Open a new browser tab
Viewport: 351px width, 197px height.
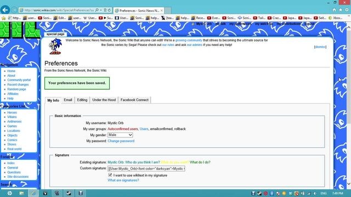coord(168,10)
